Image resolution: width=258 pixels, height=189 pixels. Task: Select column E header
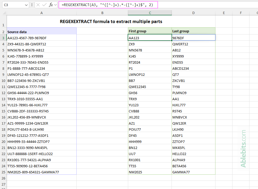[224, 13]
